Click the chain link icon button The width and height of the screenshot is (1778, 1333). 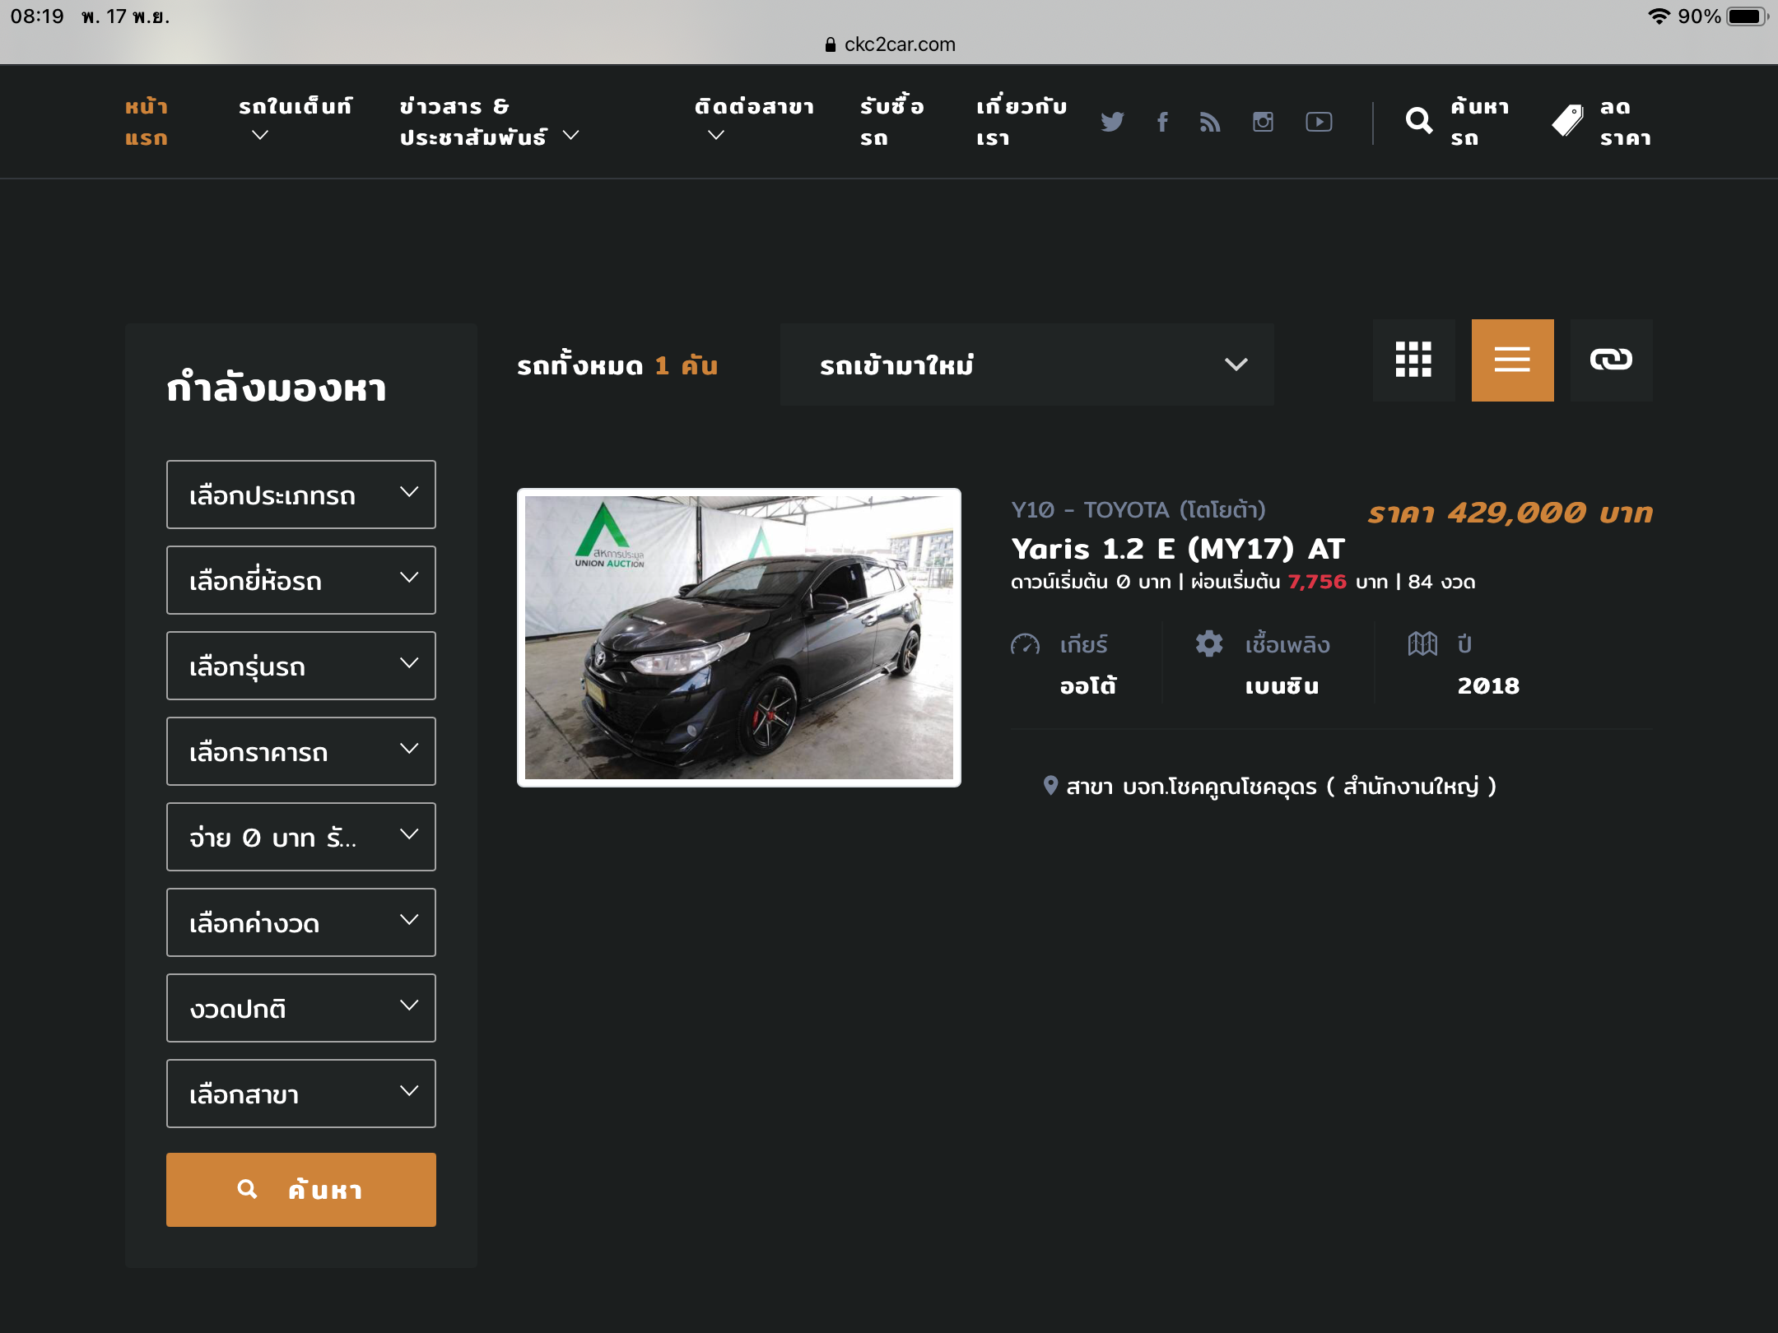1611,360
